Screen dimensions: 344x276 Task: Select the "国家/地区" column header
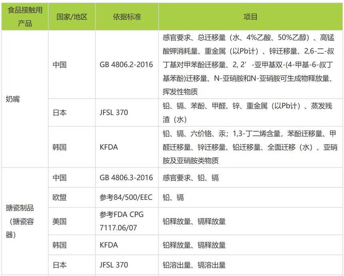72,17
